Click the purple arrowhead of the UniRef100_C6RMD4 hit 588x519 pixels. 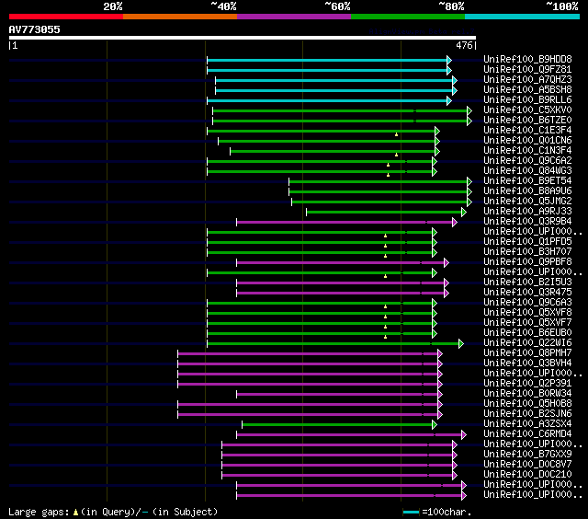point(464,435)
